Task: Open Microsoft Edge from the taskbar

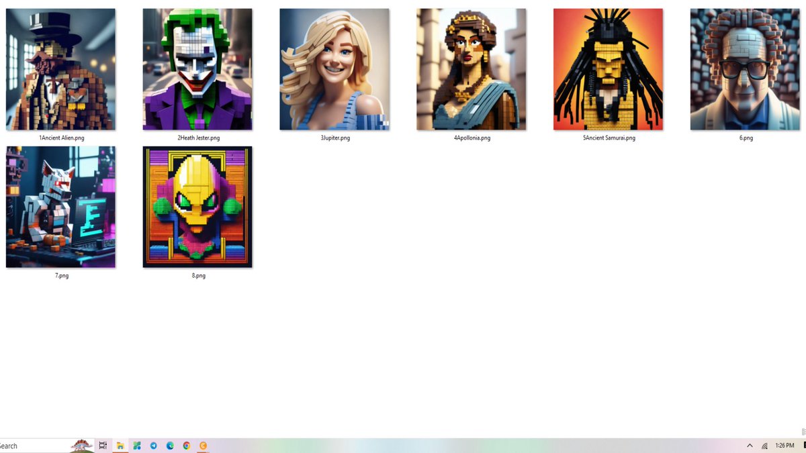Action: [x=171, y=446]
